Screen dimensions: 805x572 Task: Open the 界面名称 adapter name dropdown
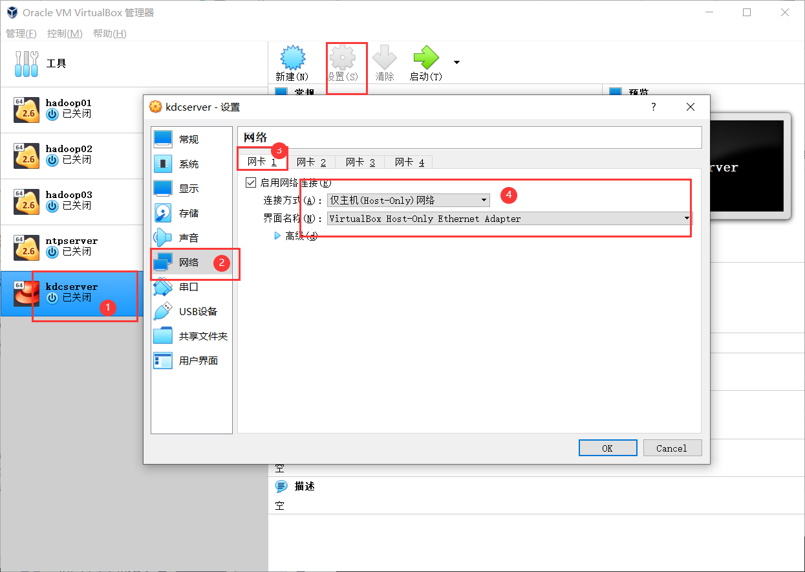click(x=510, y=219)
